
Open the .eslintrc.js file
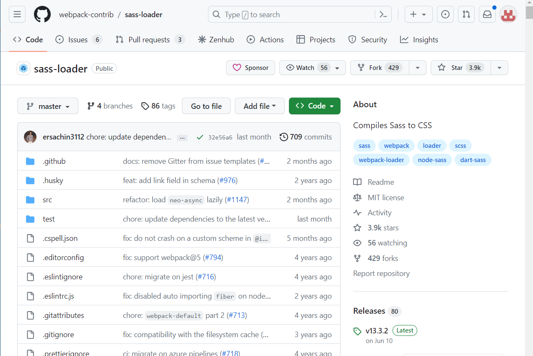58,296
